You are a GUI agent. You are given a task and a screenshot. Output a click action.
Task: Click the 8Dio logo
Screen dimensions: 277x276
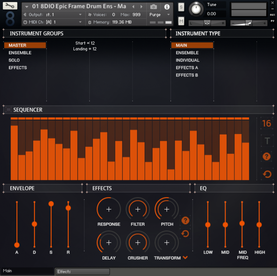[10, 19]
